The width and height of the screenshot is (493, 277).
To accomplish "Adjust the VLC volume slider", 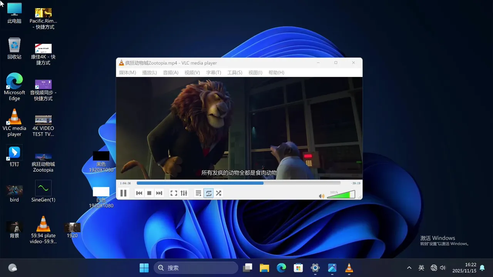I will (x=341, y=195).
